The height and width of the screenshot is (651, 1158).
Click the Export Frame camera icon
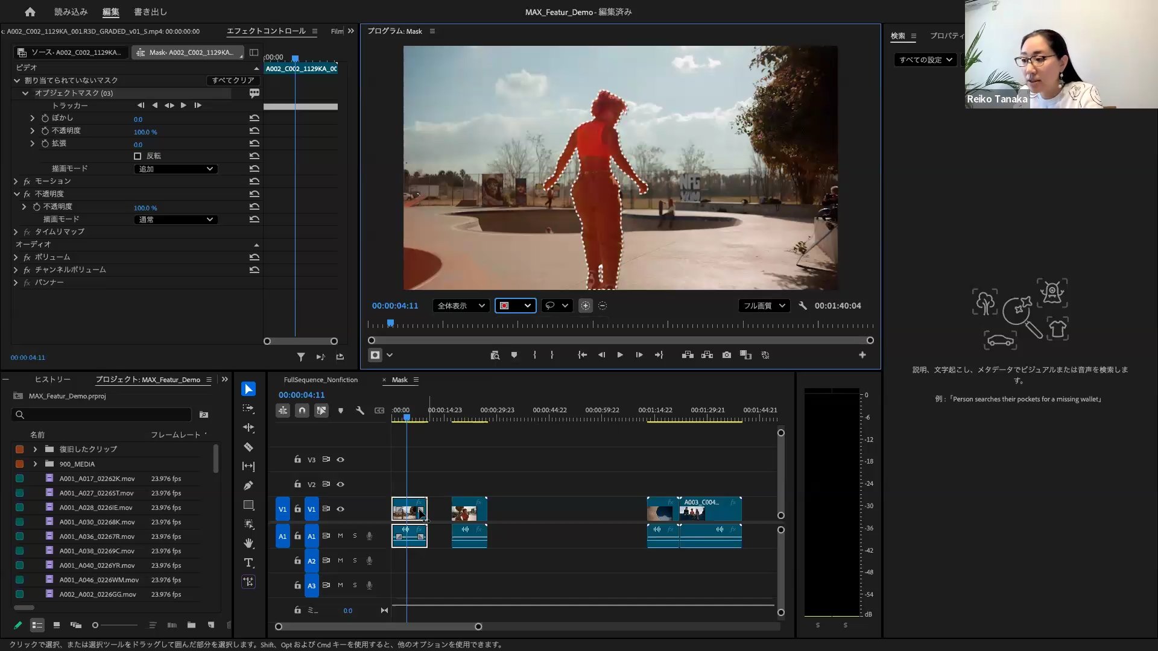[727, 355]
